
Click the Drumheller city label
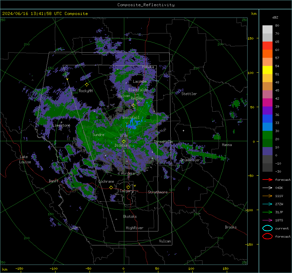(190, 160)
